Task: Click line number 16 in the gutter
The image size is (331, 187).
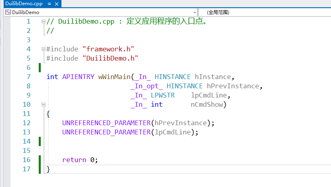Action: [27, 160]
